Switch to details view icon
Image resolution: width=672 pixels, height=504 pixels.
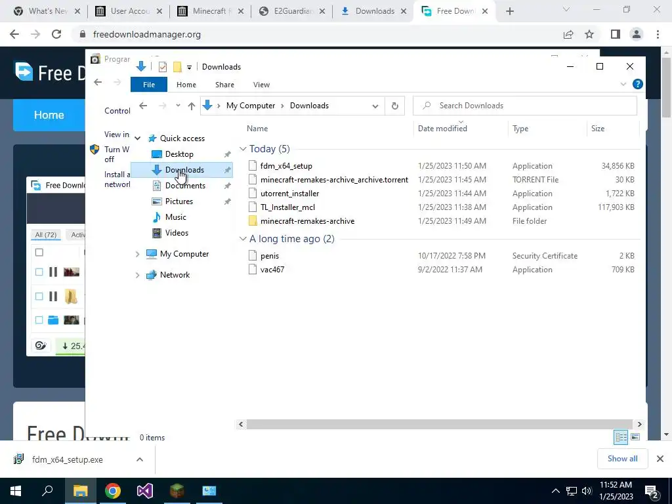[x=621, y=437]
